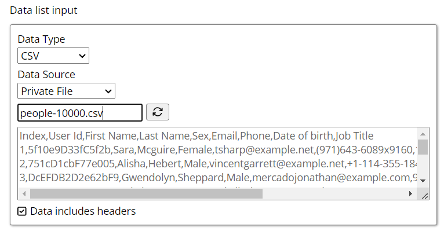Click the Alisha Hebert row in the preview
The image size is (444, 231).
pyautogui.click(x=218, y=164)
